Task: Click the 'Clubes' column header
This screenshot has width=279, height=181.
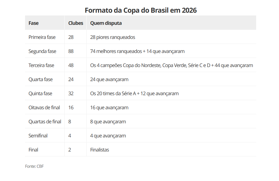Action: (x=75, y=23)
